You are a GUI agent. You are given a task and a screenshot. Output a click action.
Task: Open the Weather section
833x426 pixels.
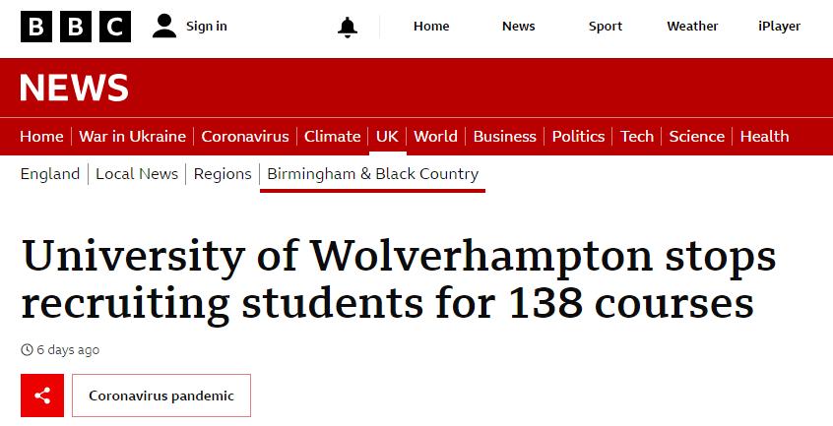click(x=692, y=27)
